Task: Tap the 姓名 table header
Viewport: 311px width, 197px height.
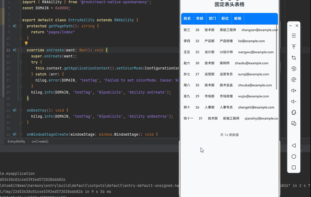Action: tap(187, 19)
